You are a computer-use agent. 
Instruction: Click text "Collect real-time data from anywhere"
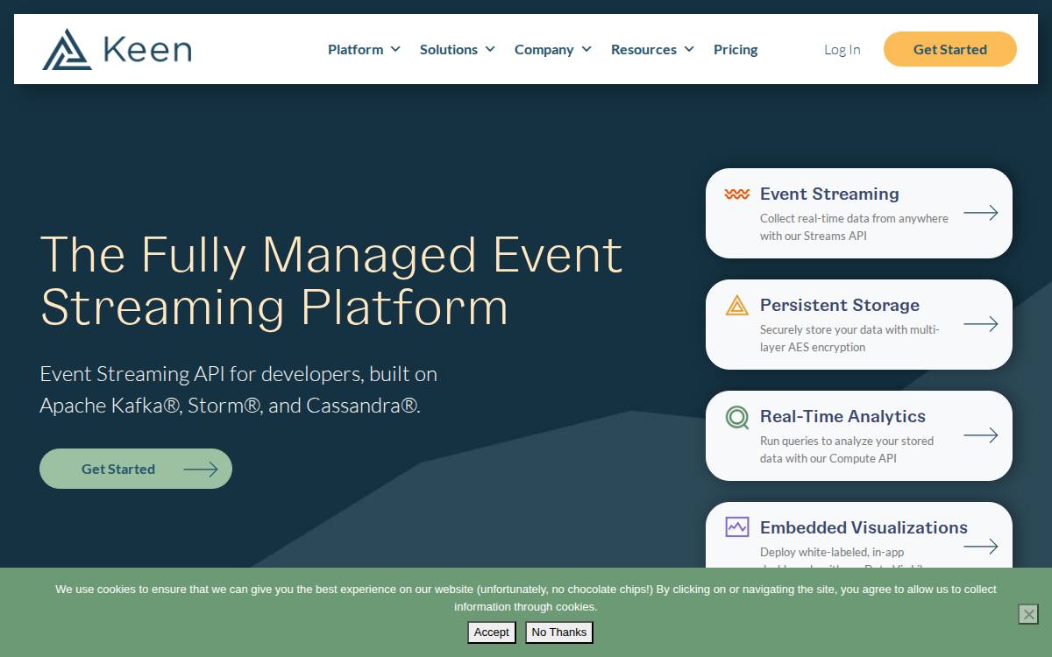click(854, 218)
